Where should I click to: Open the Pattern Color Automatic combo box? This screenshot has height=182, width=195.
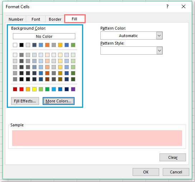click(132, 36)
